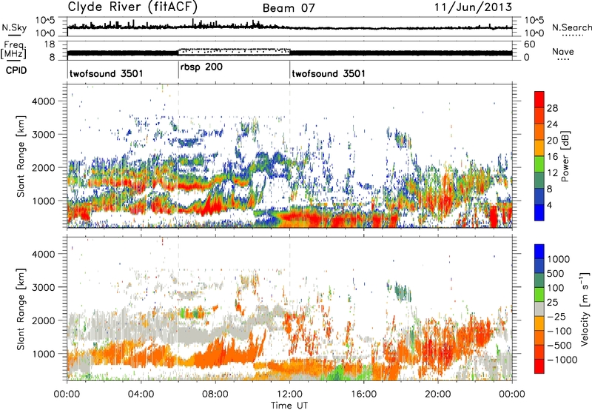Viewport: 592px width, 410px height.
Task: Click the "4" label on Power color bar
Action: click(550, 205)
